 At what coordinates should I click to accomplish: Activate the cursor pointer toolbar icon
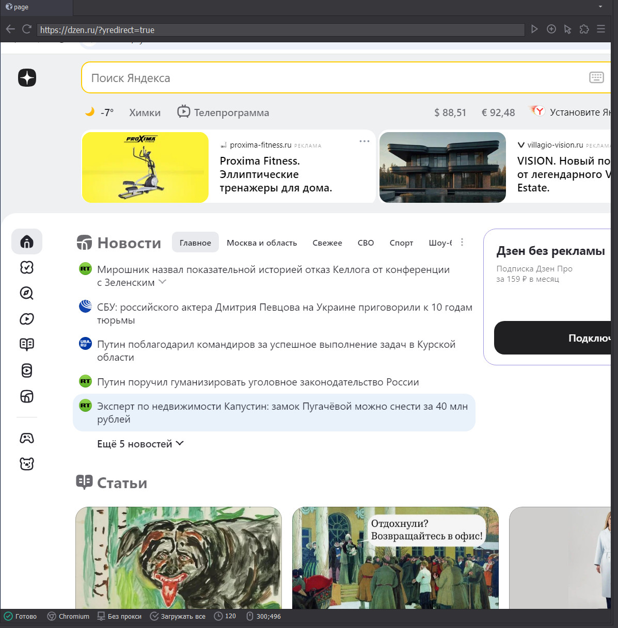click(x=568, y=29)
